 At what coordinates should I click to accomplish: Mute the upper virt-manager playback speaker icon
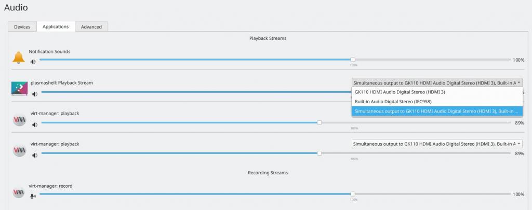click(x=35, y=124)
